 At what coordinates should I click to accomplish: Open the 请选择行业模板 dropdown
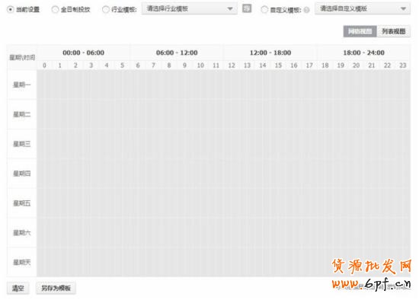(190, 9)
